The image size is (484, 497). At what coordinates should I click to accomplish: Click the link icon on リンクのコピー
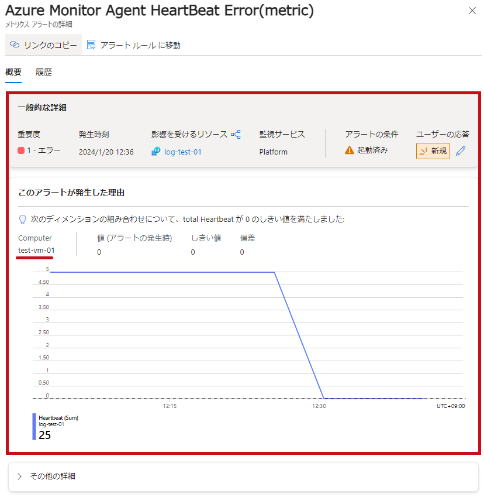coord(15,44)
